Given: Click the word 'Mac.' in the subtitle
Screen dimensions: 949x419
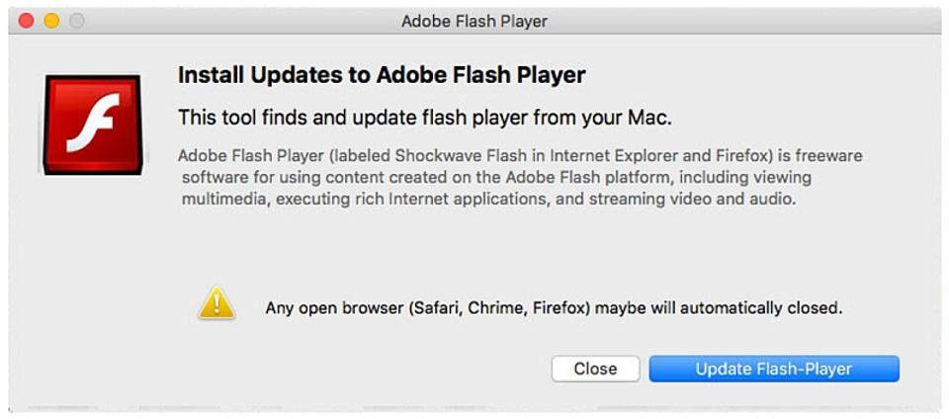Looking at the screenshot, I should click(648, 118).
